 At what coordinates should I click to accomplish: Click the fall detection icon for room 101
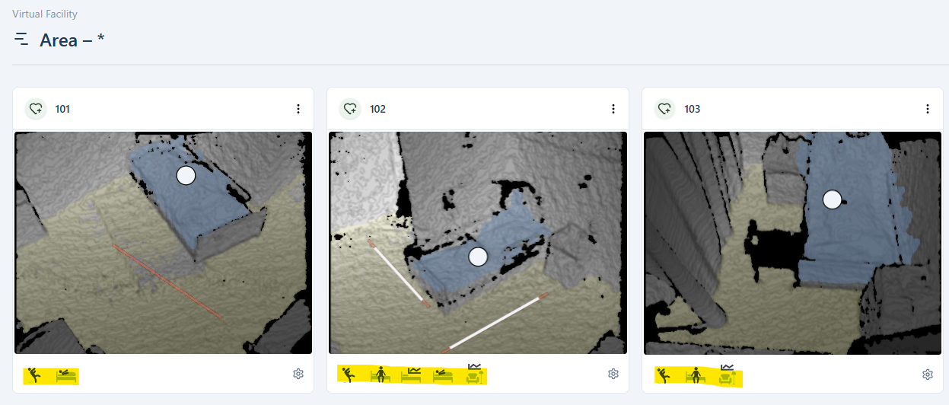click(x=34, y=375)
